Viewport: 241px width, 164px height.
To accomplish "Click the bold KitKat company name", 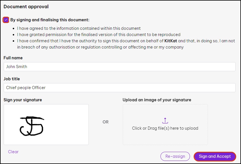I will click(x=171, y=41).
